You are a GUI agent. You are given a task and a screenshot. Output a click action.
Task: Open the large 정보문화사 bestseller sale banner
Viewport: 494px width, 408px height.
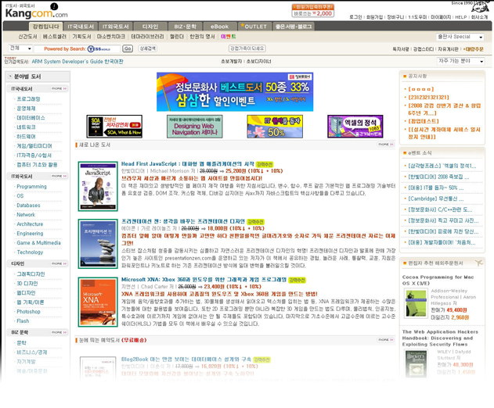point(236,92)
